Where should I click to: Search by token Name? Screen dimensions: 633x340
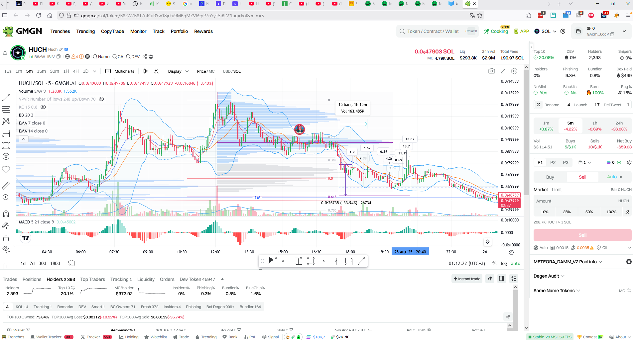click(x=101, y=56)
